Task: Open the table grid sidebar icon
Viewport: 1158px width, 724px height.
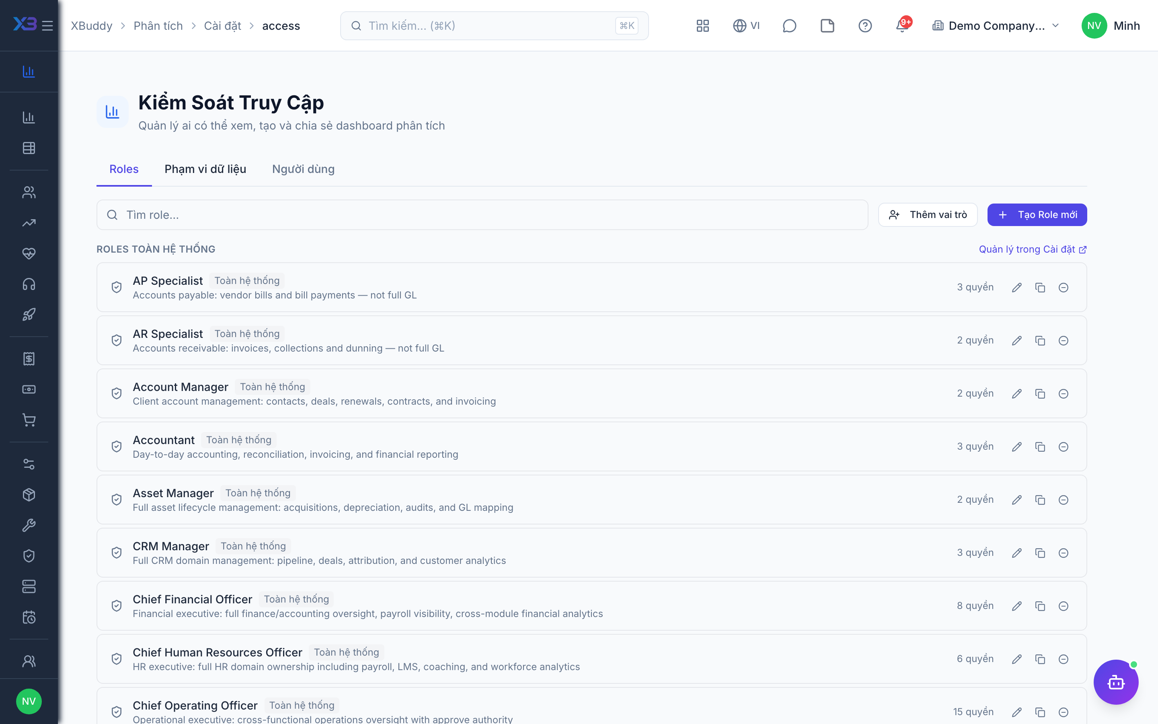Action: [x=29, y=148]
